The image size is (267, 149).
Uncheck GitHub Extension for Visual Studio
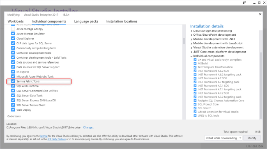(x=195, y=112)
